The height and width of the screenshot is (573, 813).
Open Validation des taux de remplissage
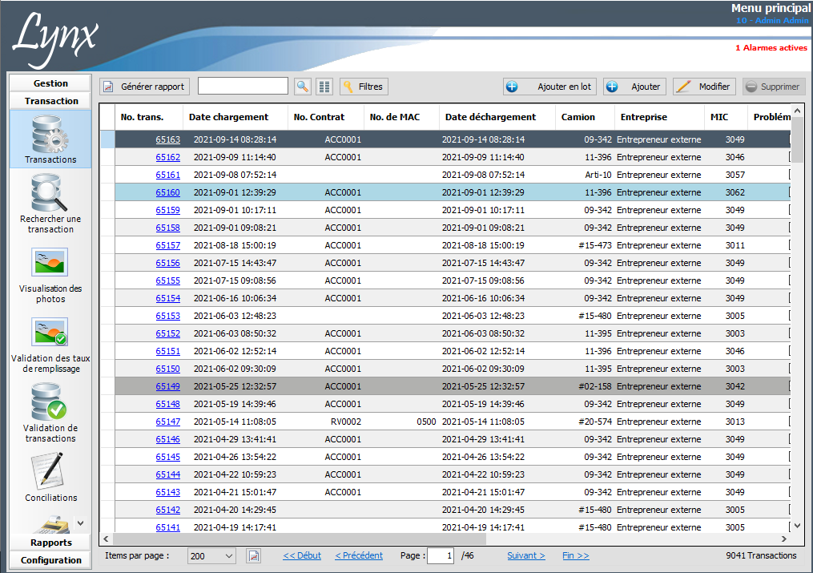pyautogui.click(x=50, y=345)
